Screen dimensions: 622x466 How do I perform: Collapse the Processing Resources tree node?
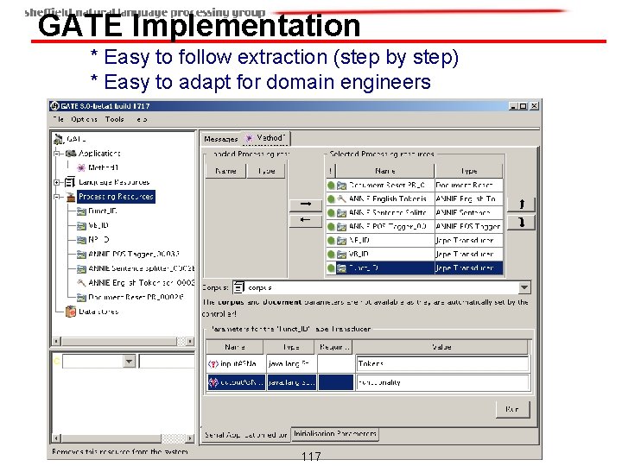pyautogui.click(x=57, y=197)
